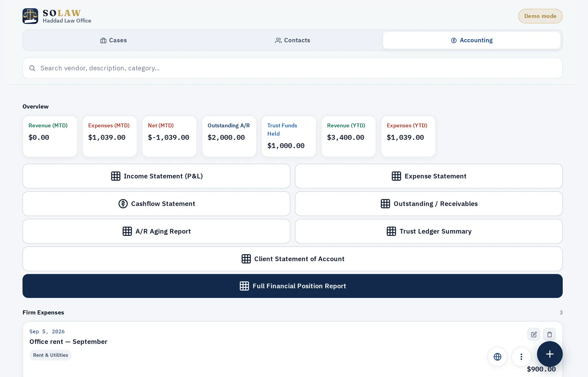
Task: Click the people icon on Contacts tab
Action: (278, 41)
